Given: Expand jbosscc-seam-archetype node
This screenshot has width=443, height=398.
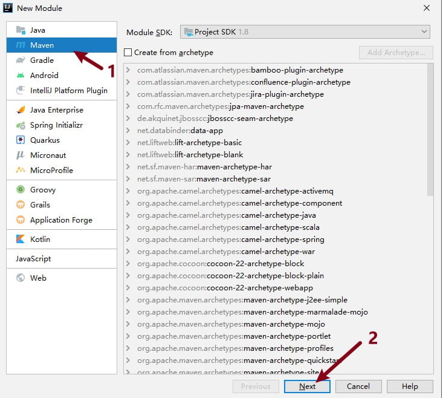Looking at the screenshot, I should pos(128,119).
